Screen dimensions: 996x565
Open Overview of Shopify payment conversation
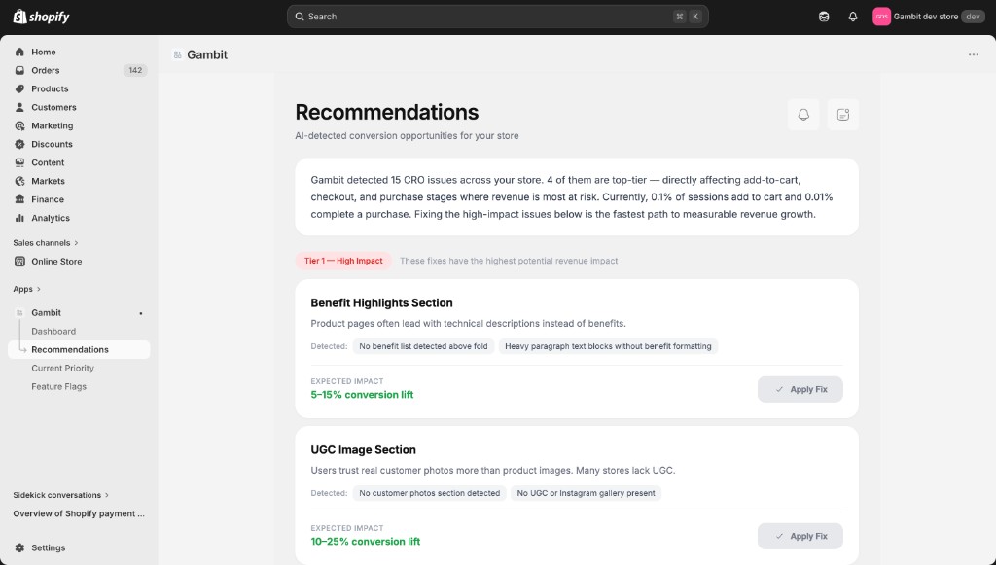[79, 513]
